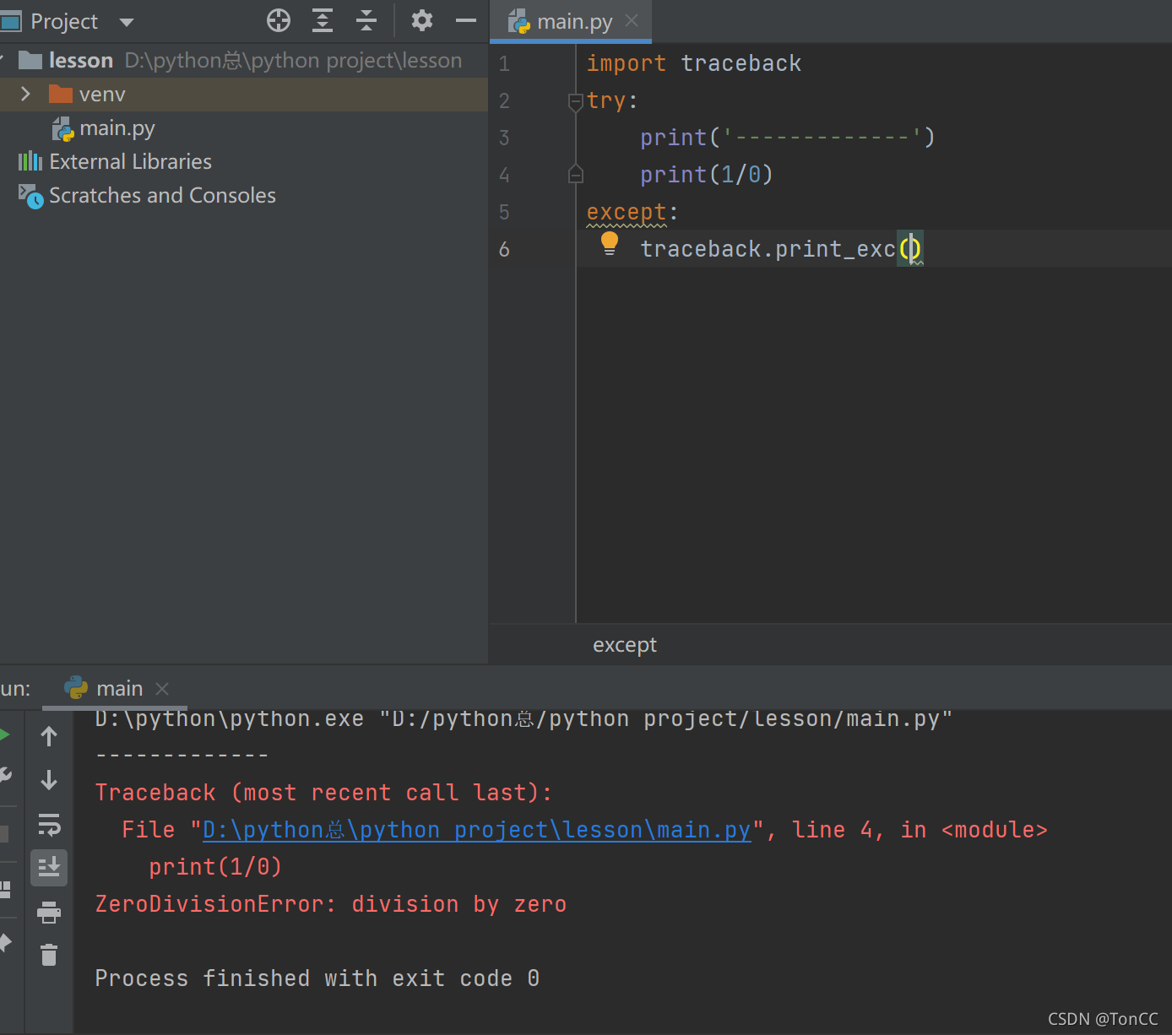This screenshot has height=1035, width=1172.
Task: Click the 'import' keyword on line 1
Action: [x=627, y=64]
